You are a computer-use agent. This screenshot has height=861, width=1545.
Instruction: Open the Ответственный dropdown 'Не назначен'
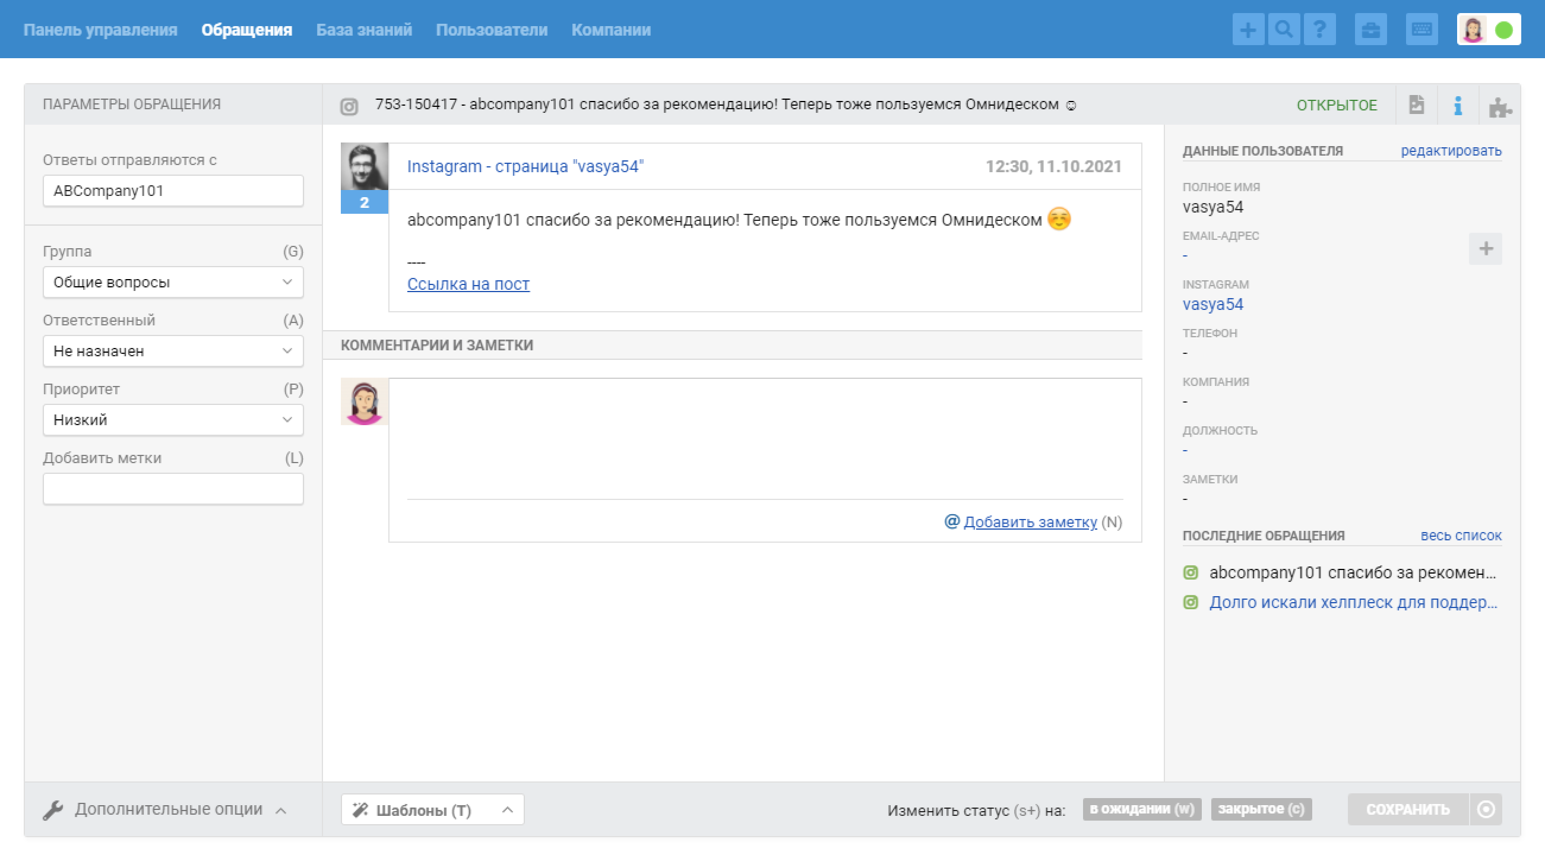click(x=173, y=351)
